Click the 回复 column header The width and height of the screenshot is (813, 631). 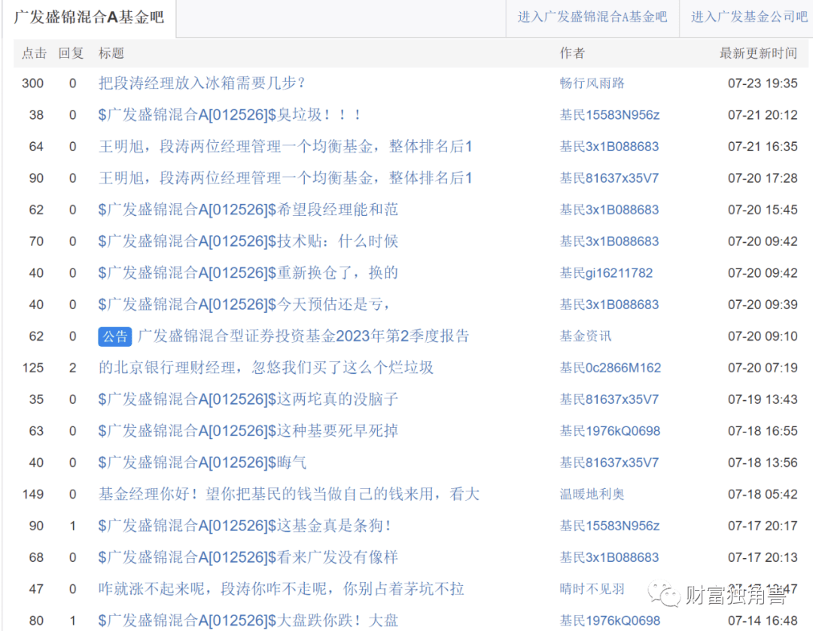click(71, 53)
